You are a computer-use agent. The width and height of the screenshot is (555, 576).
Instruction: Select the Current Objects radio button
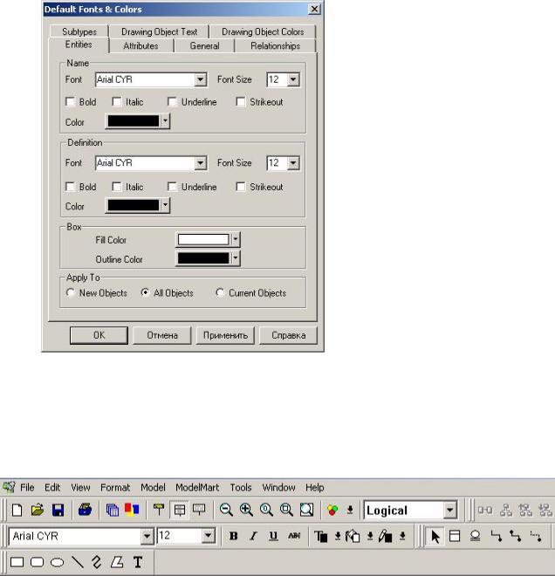(220, 292)
